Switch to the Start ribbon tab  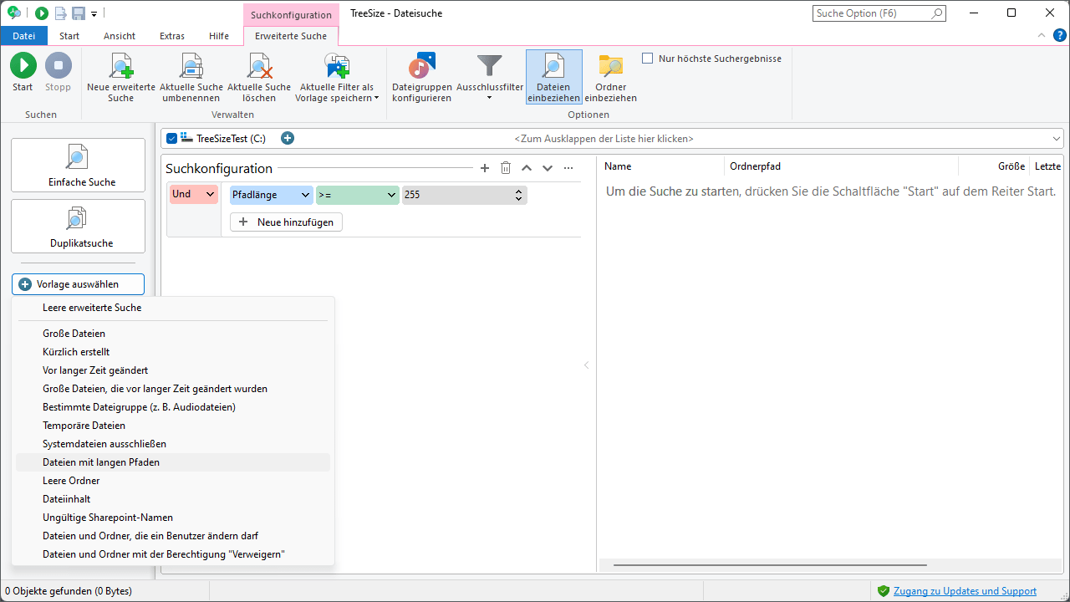(x=69, y=36)
